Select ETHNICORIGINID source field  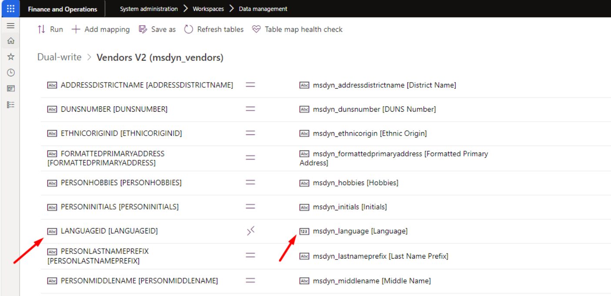[121, 133]
